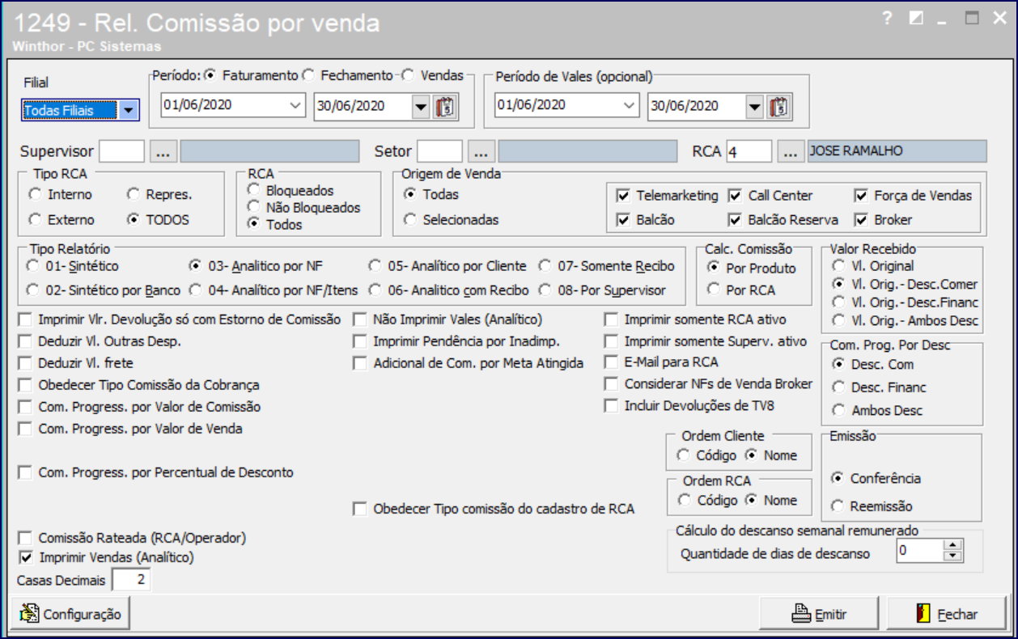Select Faturamento period radio button
Viewport: 1018px width, 639px height.
tap(211, 75)
